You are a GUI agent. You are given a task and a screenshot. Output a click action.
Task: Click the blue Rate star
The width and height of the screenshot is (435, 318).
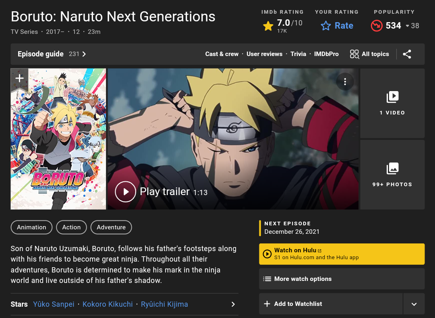click(x=326, y=26)
